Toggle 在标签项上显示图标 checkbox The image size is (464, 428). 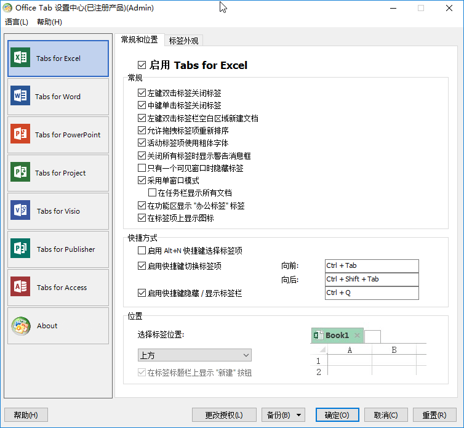[142, 218]
